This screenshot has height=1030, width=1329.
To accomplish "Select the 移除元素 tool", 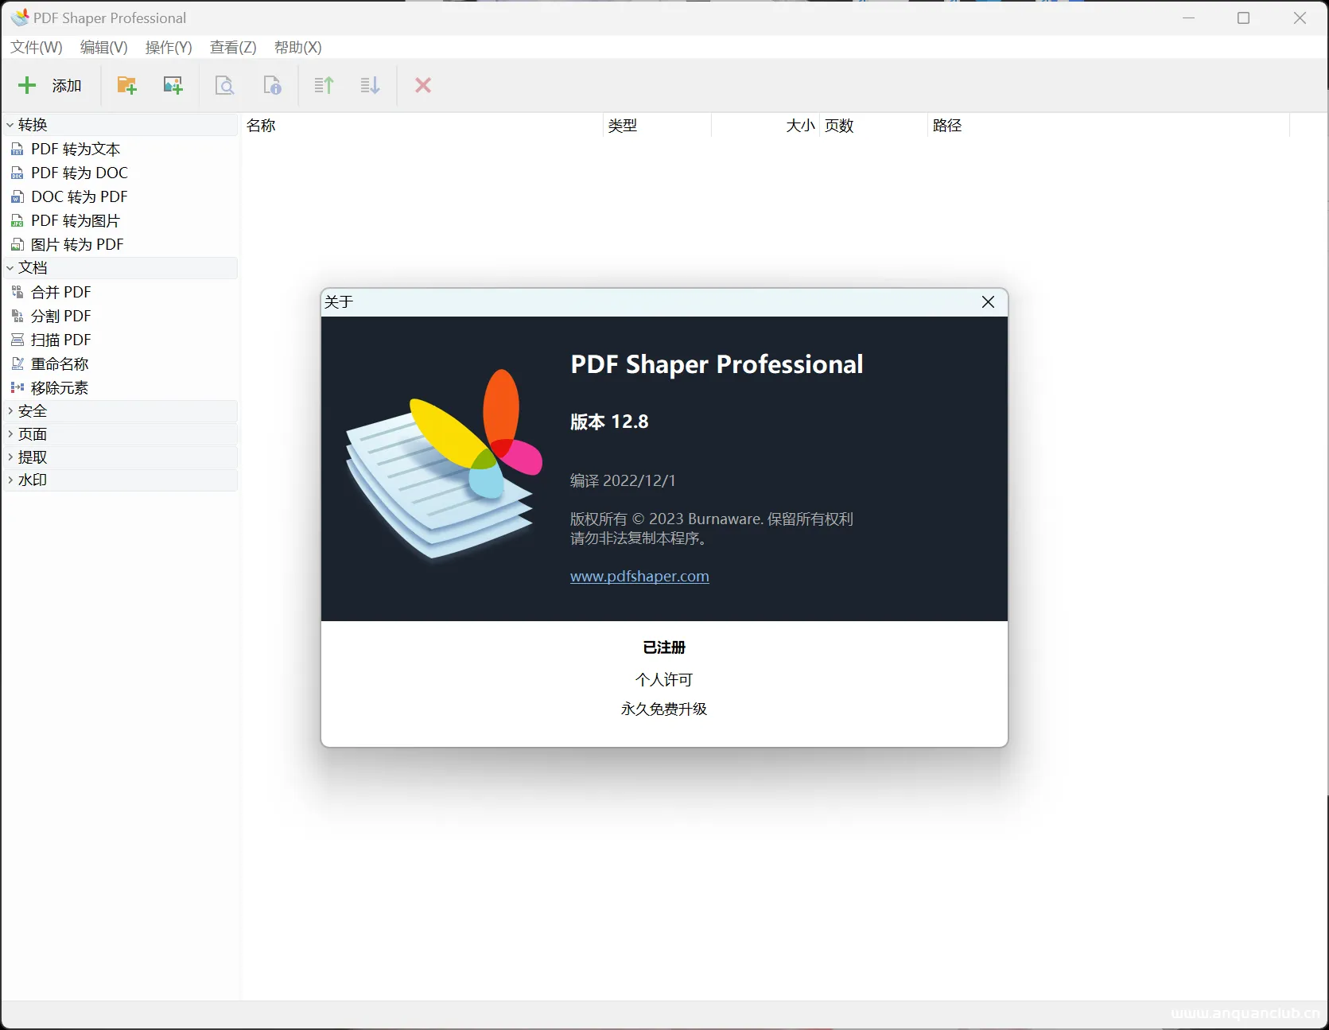I will click(59, 387).
